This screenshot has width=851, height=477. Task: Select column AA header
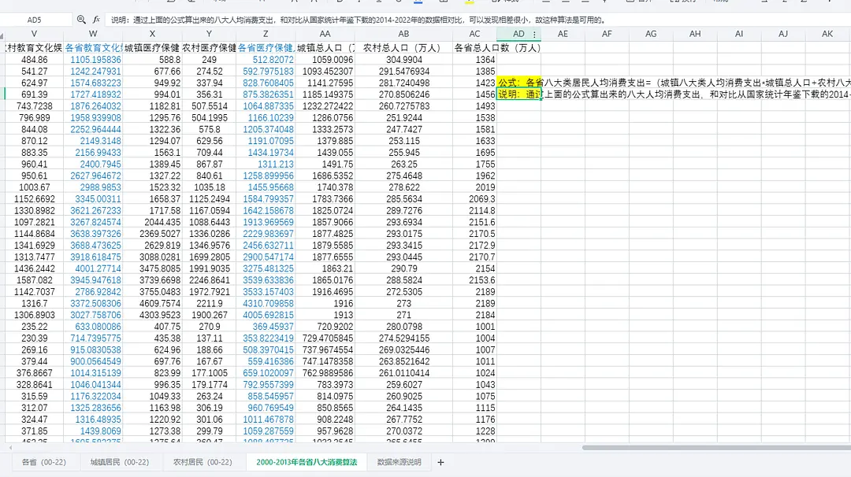[x=325, y=34]
